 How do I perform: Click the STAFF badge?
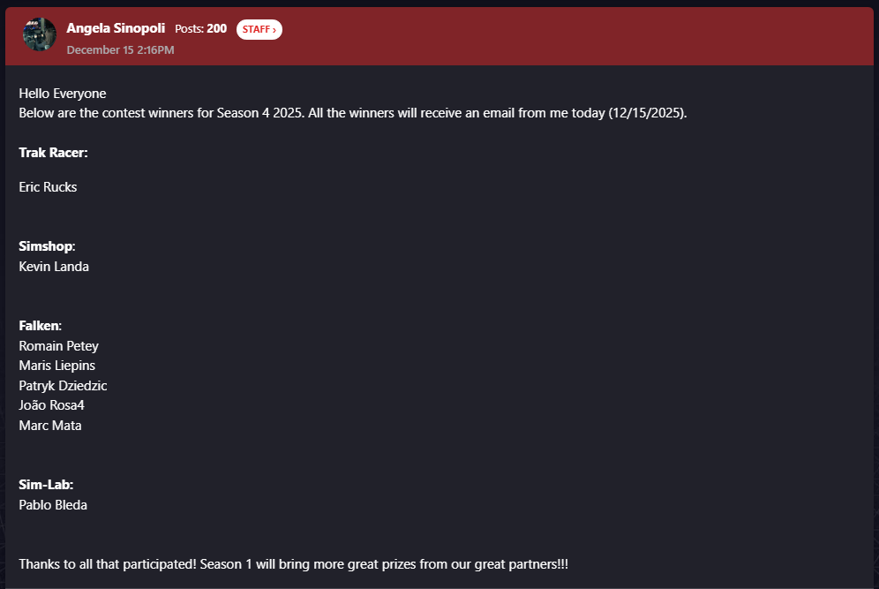click(x=256, y=29)
